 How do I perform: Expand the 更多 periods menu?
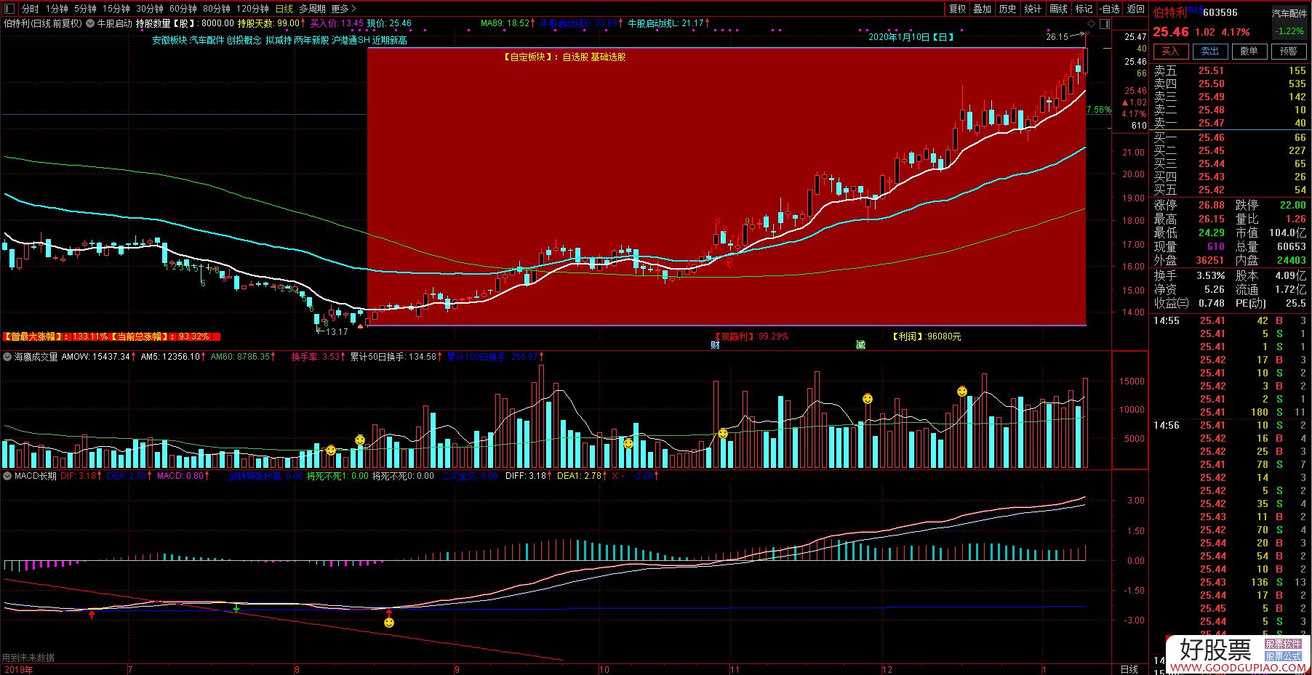coord(343,9)
